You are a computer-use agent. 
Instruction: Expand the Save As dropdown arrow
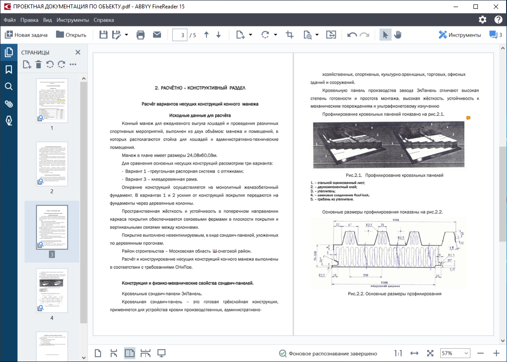(x=126, y=35)
